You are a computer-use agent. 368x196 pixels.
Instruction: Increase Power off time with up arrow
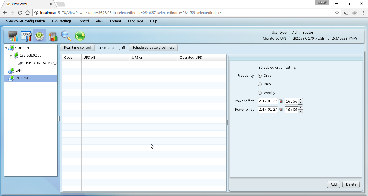[x=301, y=100]
